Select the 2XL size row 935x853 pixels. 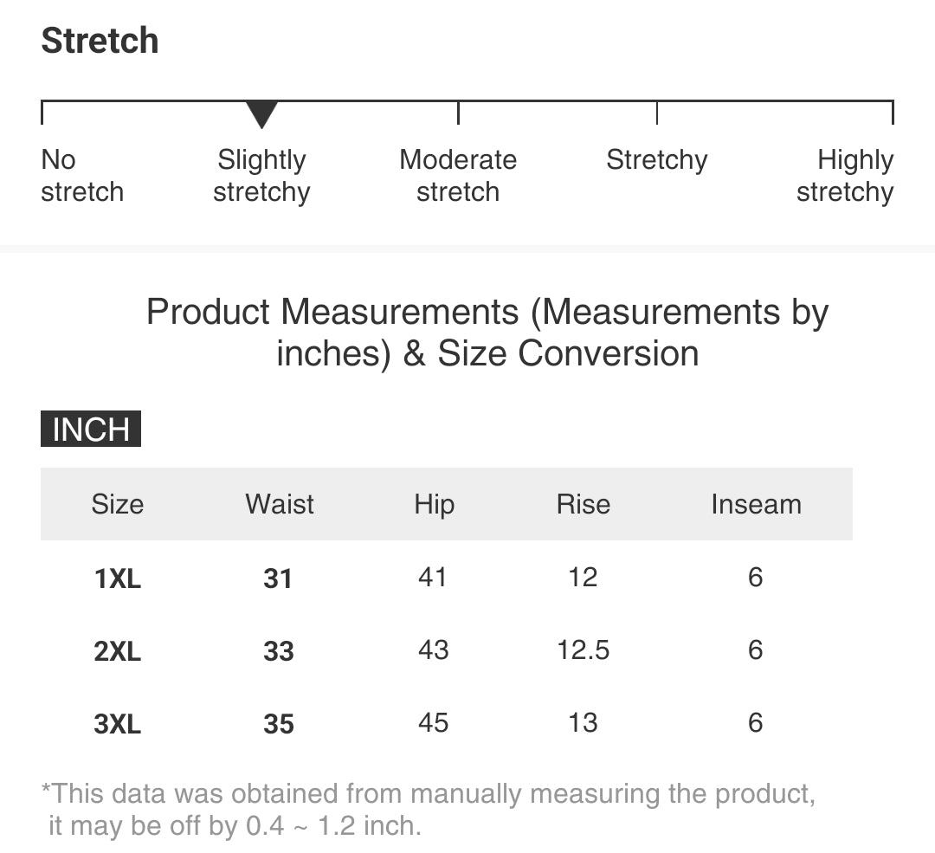(118, 650)
